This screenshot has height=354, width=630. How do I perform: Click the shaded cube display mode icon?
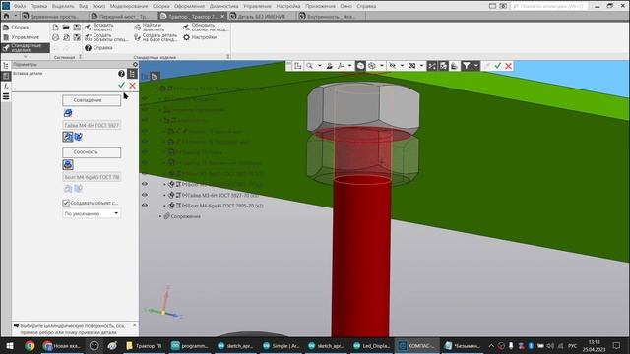coord(360,66)
